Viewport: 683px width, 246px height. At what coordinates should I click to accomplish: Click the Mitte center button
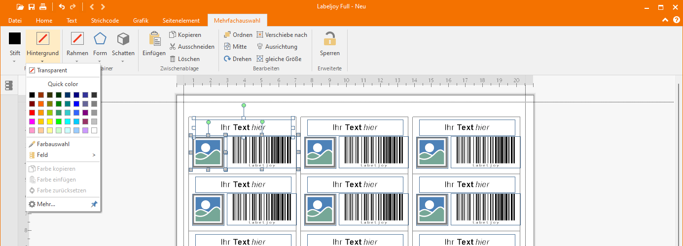[x=235, y=47]
